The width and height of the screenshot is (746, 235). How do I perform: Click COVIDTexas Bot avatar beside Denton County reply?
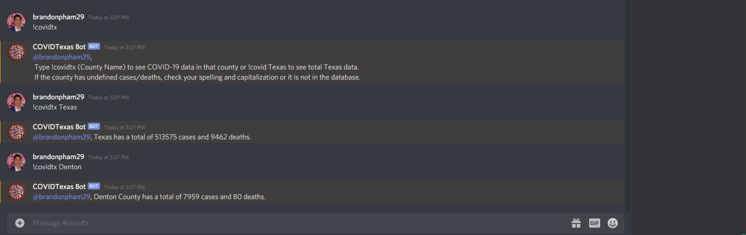pyautogui.click(x=16, y=192)
